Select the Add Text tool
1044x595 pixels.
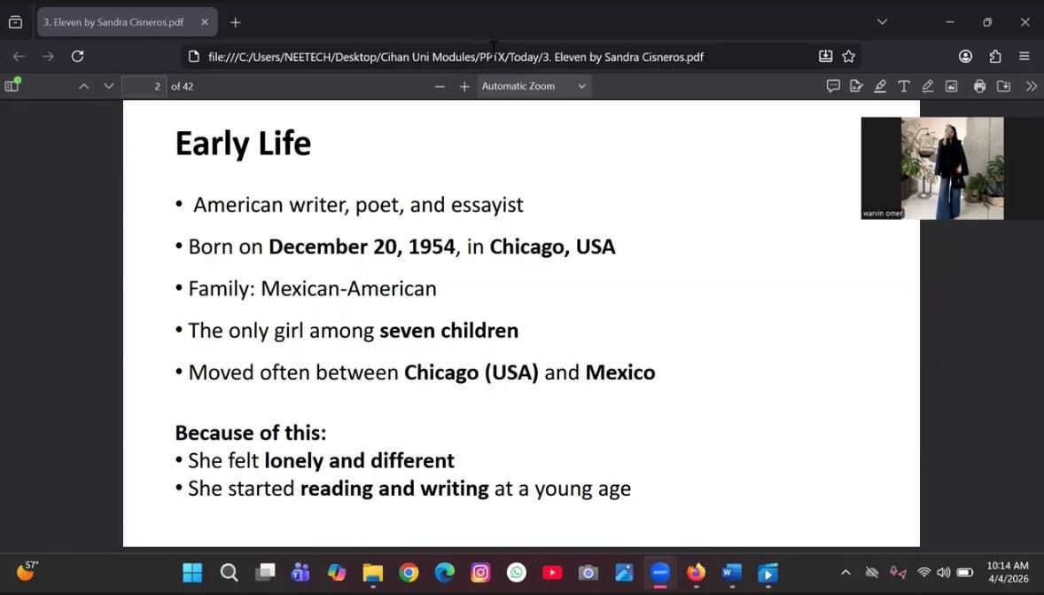904,86
